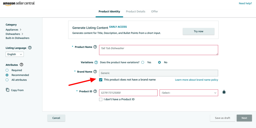The width and height of the screenshot is (256, 128).
Task: Click the Copy From link text
Action: 17,90
